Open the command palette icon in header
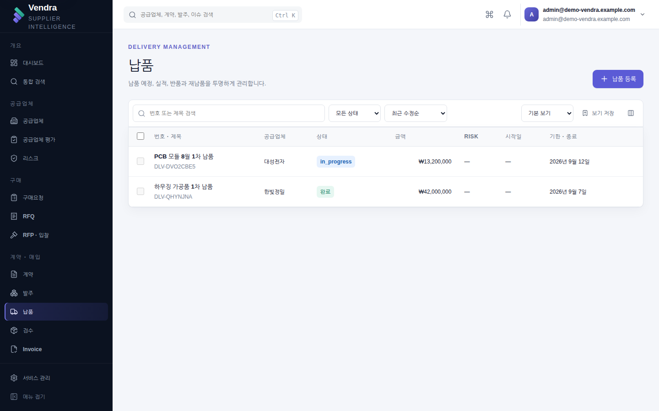Viewport: 659px width, 411px height. (x=489, y=15)
